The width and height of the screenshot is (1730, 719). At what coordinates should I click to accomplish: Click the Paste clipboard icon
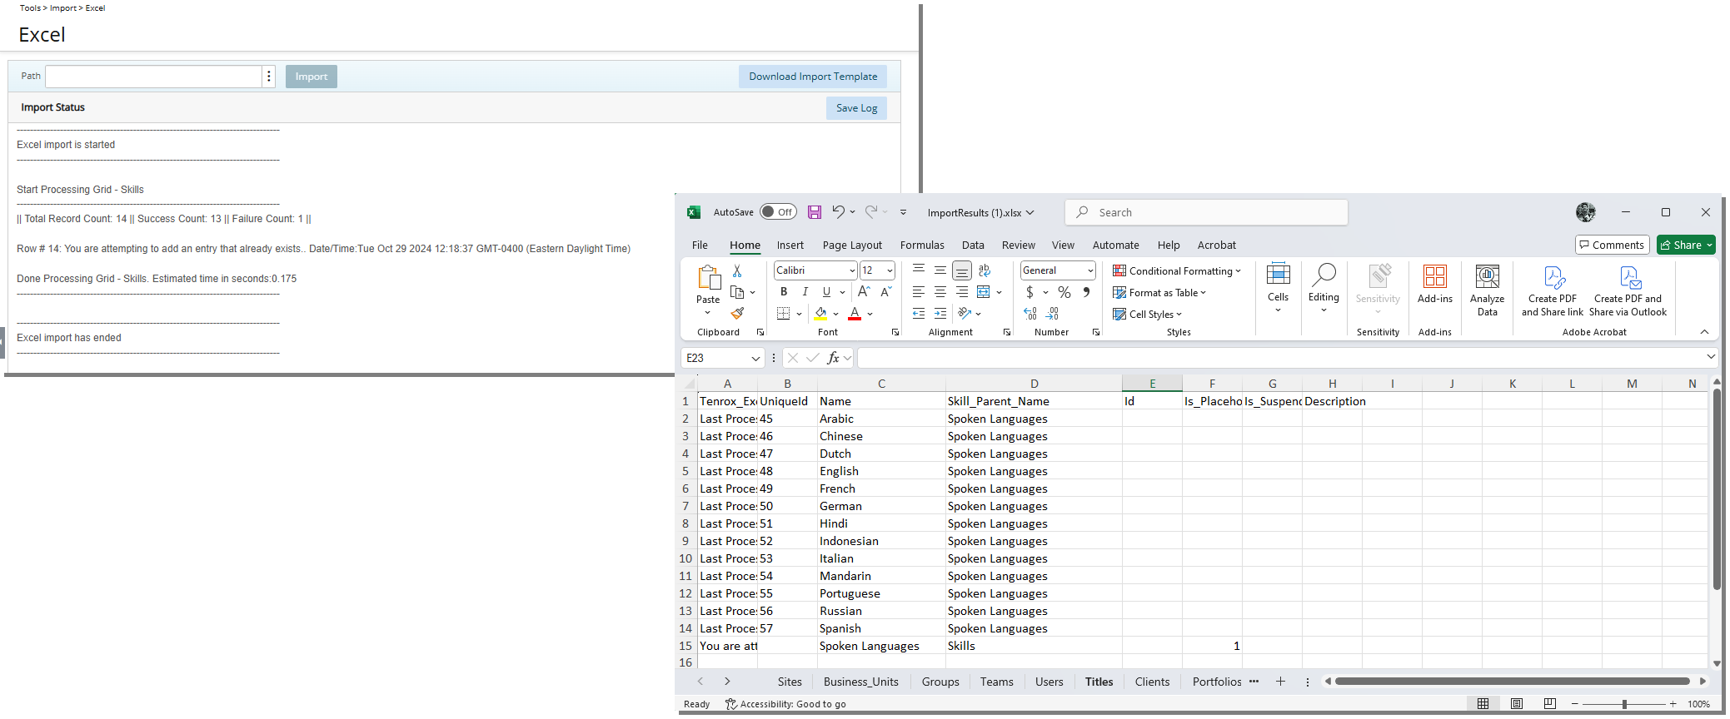coord(708,277)
